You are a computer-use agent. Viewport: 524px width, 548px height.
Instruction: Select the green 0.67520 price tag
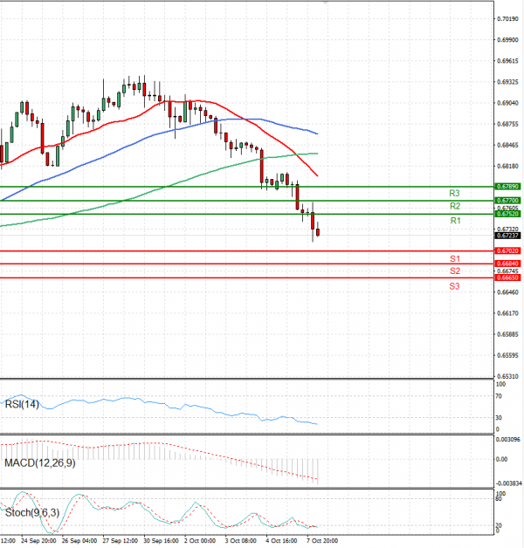coord(507,214)
